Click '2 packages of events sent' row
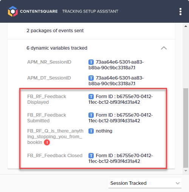This screenshot has height=192, width=189. coord(91,31)
